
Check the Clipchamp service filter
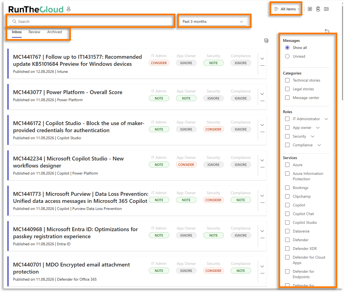pyautogui.click(x=287, y=196)
